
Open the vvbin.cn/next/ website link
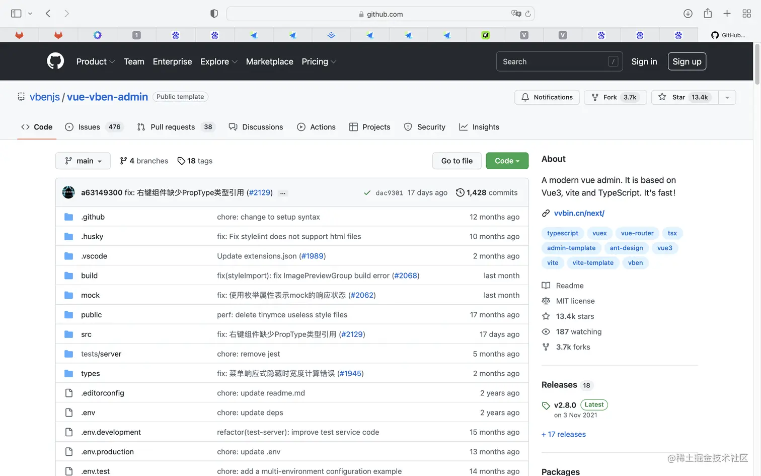[579, 213]
